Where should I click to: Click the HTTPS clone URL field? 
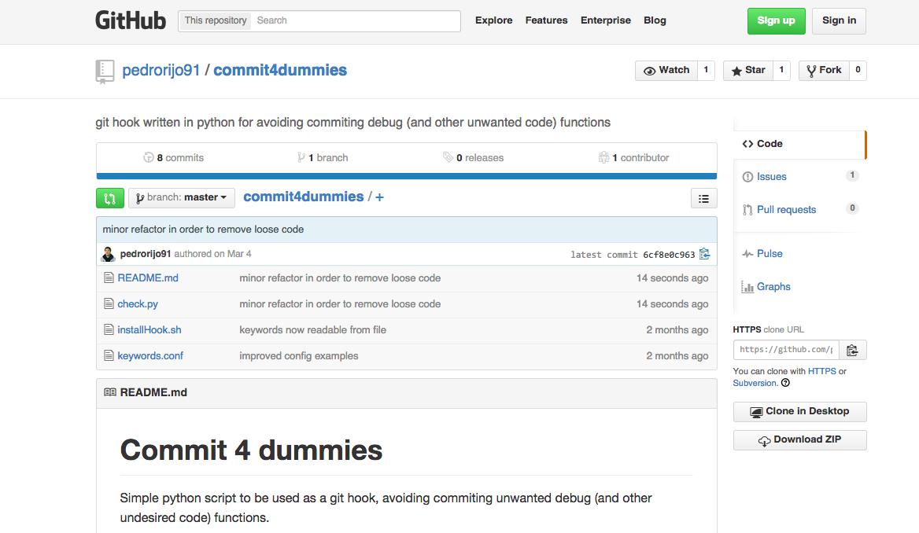786,350
